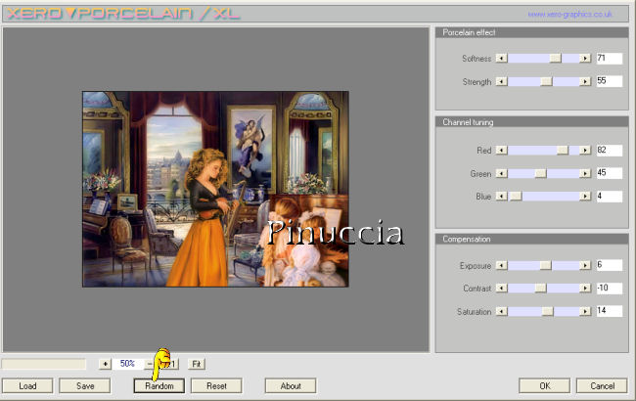Decrease Softness with its left arrow
Image resolution: width=636 pixels, height=401 pixels.
[x=501, y=59]
